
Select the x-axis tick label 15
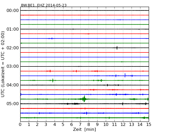point(149,125)
